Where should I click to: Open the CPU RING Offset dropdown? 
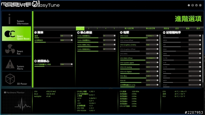[x=157, y=58]
